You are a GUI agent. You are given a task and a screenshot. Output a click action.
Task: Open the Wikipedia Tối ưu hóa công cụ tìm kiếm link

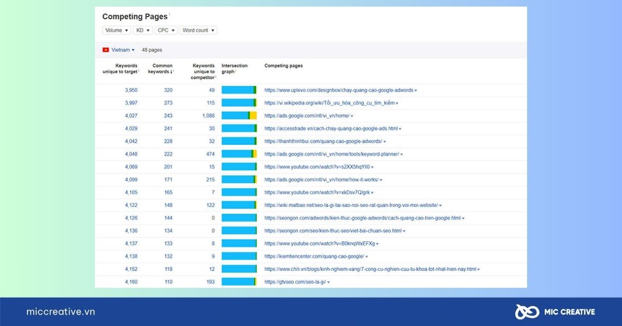(329, 103)
